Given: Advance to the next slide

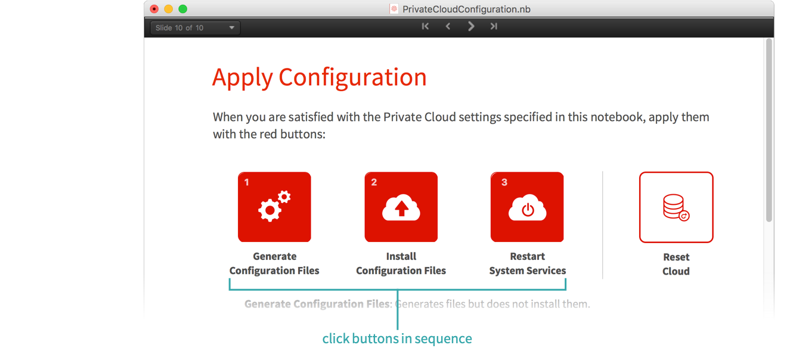Looking at the screenshot, I should pos(471,26).
